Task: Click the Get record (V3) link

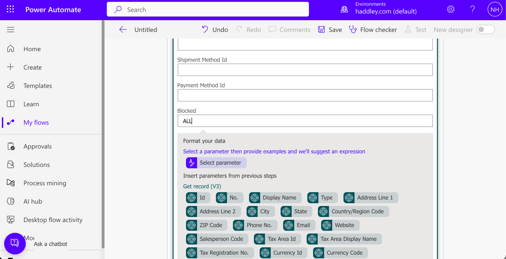Action: [202, 186]
